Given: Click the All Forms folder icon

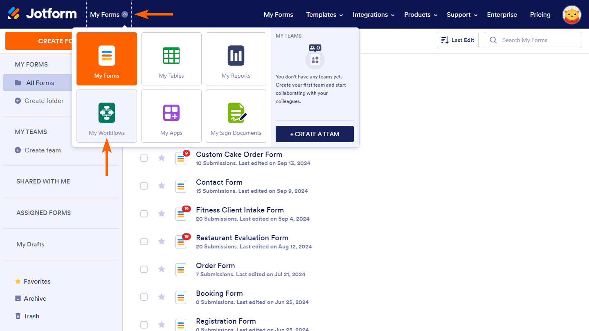Looking at the screenshot, I should pos(18,83).
